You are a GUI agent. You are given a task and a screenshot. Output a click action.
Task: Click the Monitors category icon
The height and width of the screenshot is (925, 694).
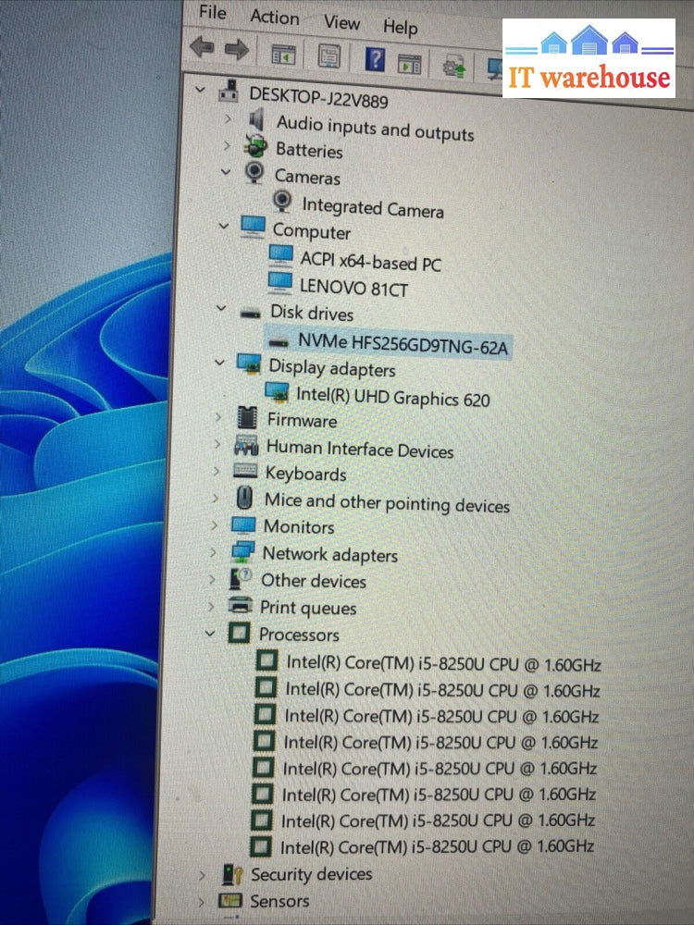pyautogui.click(x=242, y=524)
